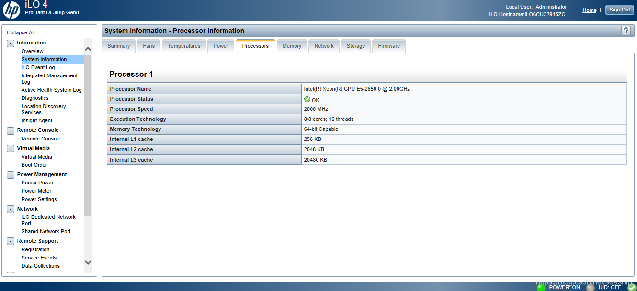The height and width of the screenshot is (291, 637).
Task: Open Active Health System Log
Action: [51, 90]
